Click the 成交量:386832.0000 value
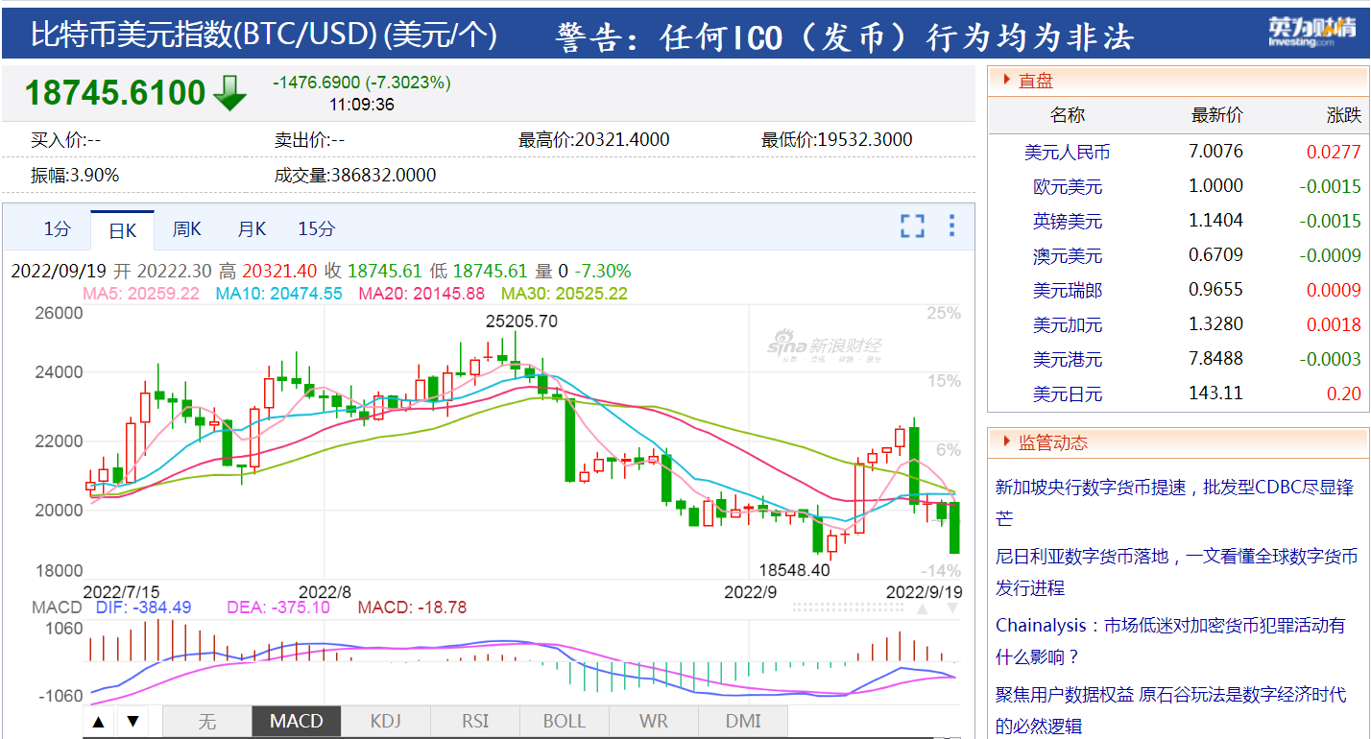 pos(355,176)
